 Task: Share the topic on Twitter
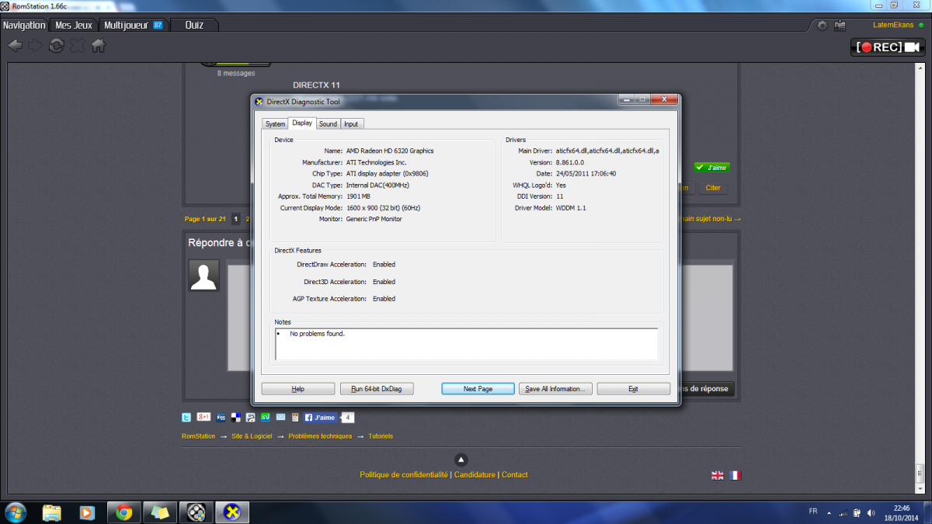point(186,418)
